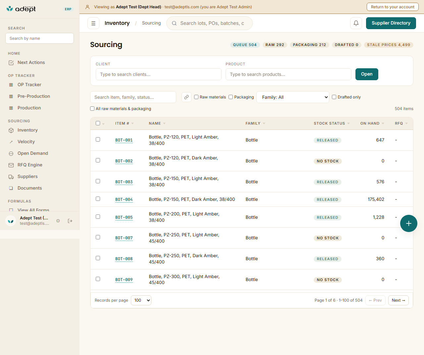Click the teal Open button
The height and width of the screenshot is (355, 424).
367,74
